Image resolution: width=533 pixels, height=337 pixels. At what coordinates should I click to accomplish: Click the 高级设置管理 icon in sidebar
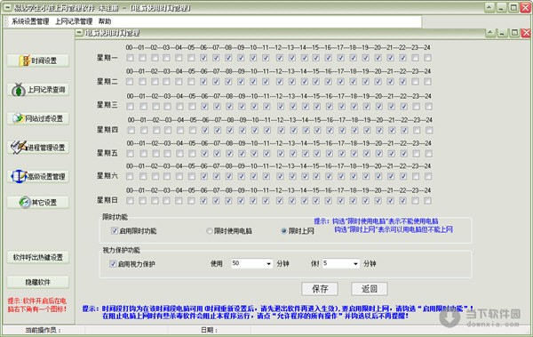tap(19, 176)
